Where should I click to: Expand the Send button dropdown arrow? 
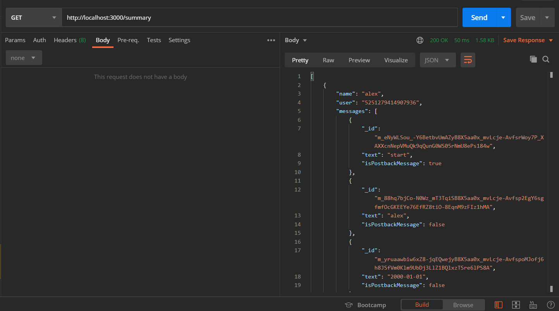tap(503, 17)
